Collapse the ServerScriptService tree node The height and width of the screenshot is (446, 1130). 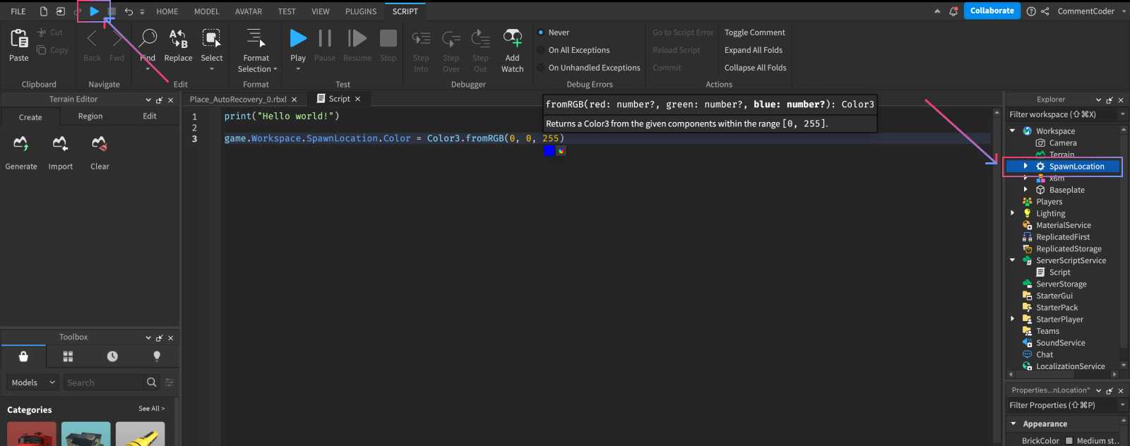click(x=1013, y=260)
